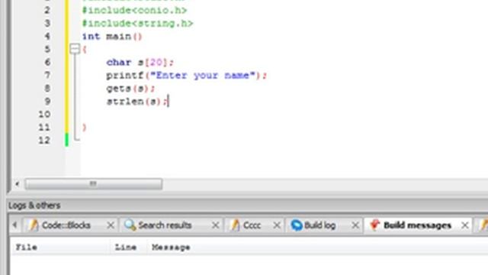Viewport: 488px width, 275px height.
Task: Close the Code::Blocks log tab
Action: point(110,225)
